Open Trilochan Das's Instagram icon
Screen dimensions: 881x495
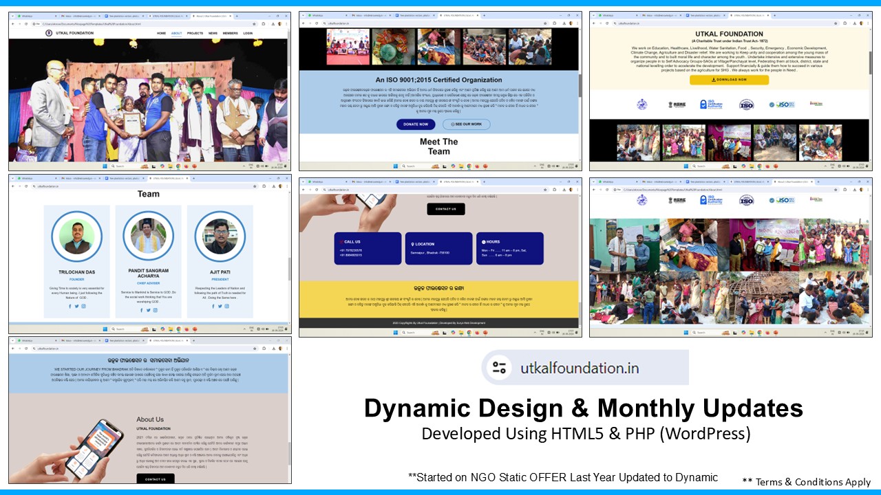pyautogui.click(x=84, y=306)
